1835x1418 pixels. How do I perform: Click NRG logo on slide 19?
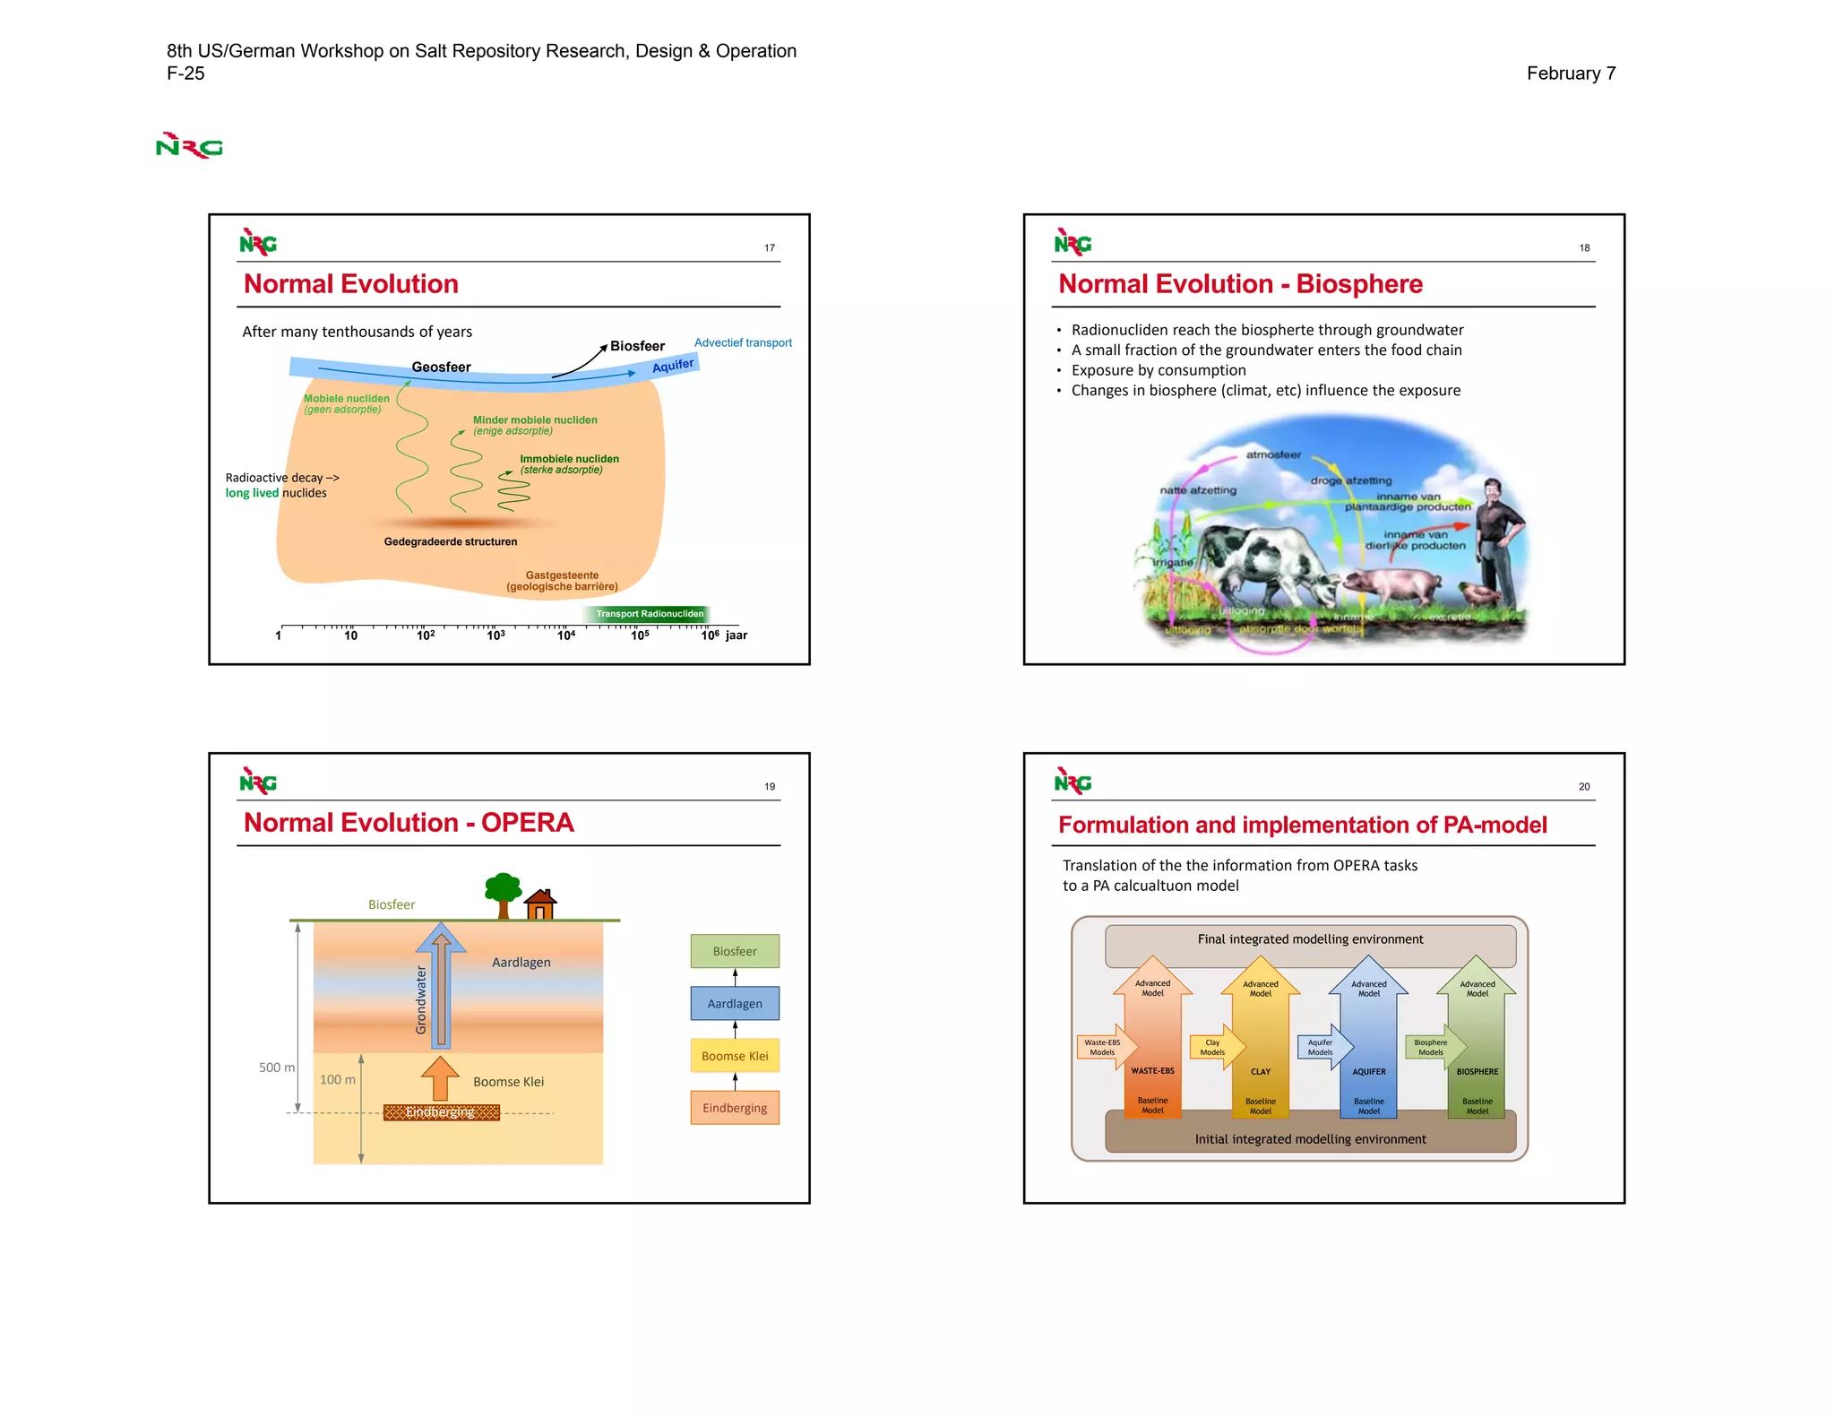258,782
